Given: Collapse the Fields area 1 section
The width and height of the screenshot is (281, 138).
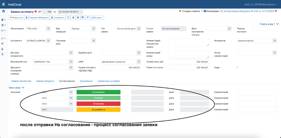Looking at the screenshot, I should tap(269, 24).
